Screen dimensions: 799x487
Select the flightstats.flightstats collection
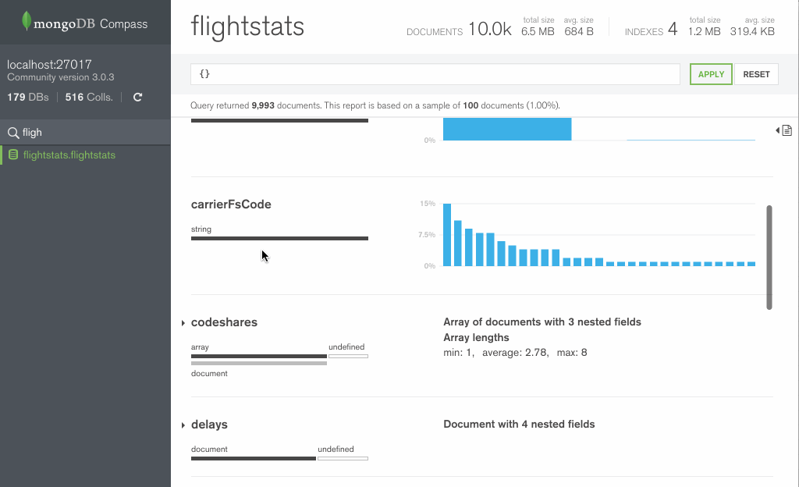pyautogui.click(x=69, y=155)
